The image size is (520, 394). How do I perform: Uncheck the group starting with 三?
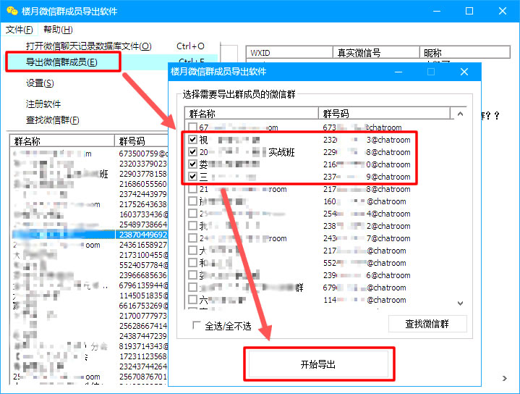(x=192, y=177)
